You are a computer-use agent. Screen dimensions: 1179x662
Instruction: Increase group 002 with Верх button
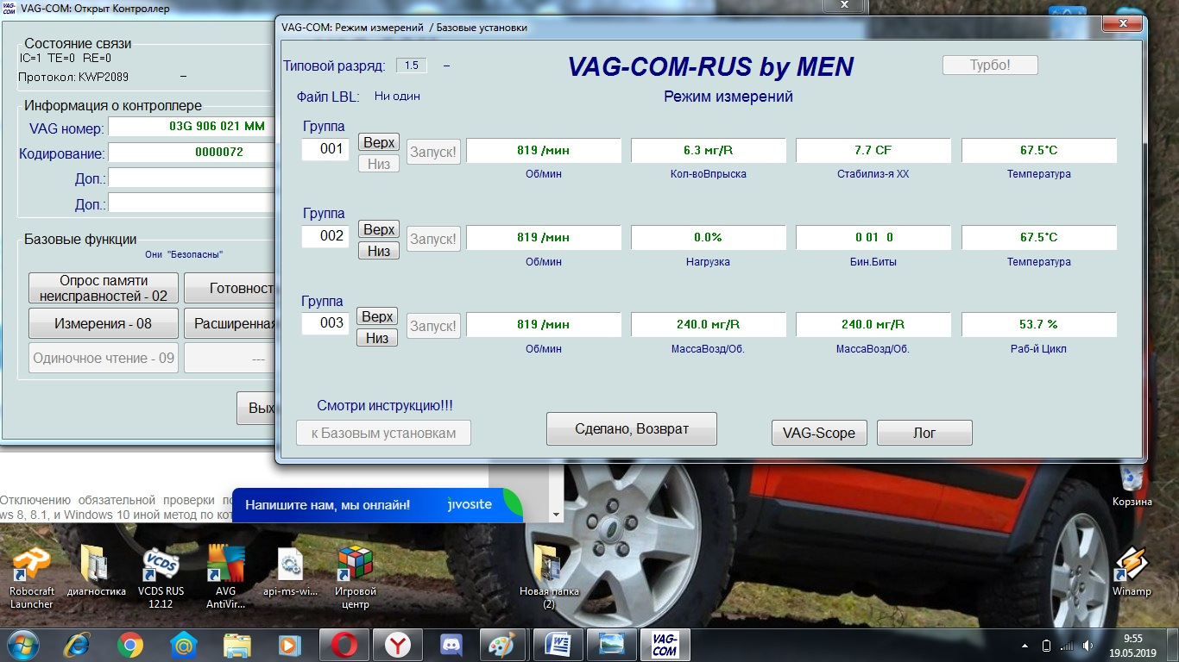(x=379, y=229)
